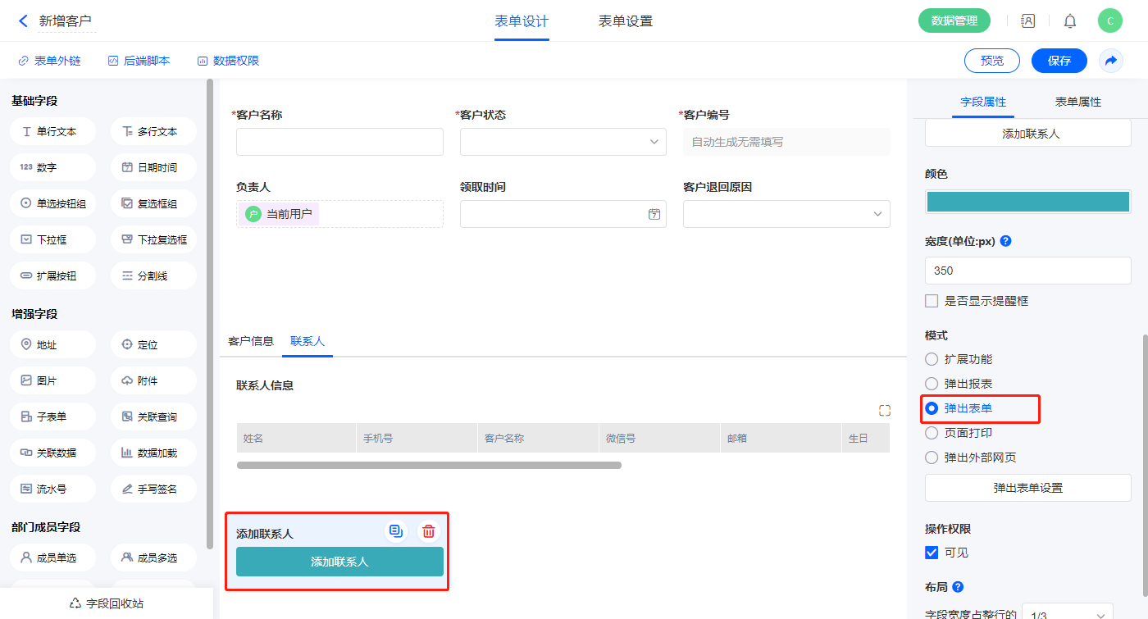1148x619 pixels.
Task: Switch to the 表单设置 tab
Action: [625, 21]
